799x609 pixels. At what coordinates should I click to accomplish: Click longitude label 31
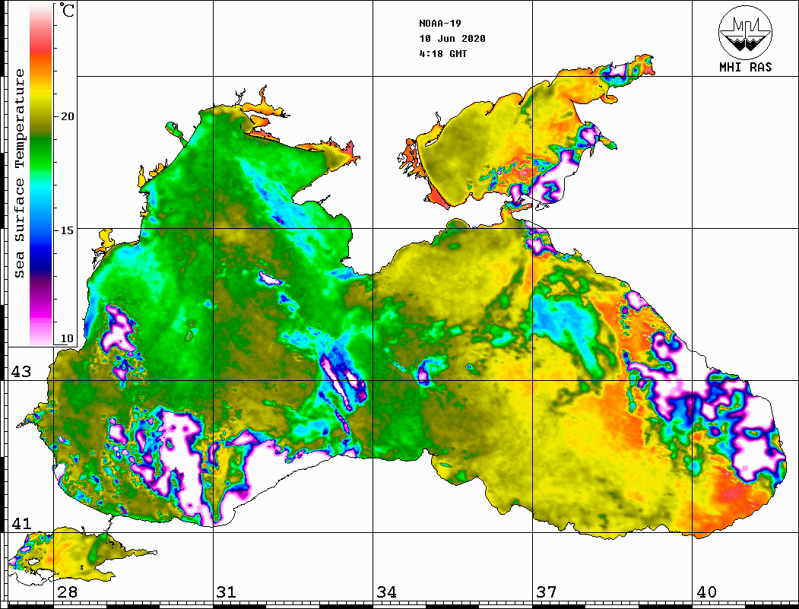(227, 592)
